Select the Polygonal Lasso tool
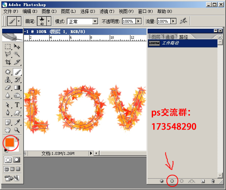 [x=7, y=54]
